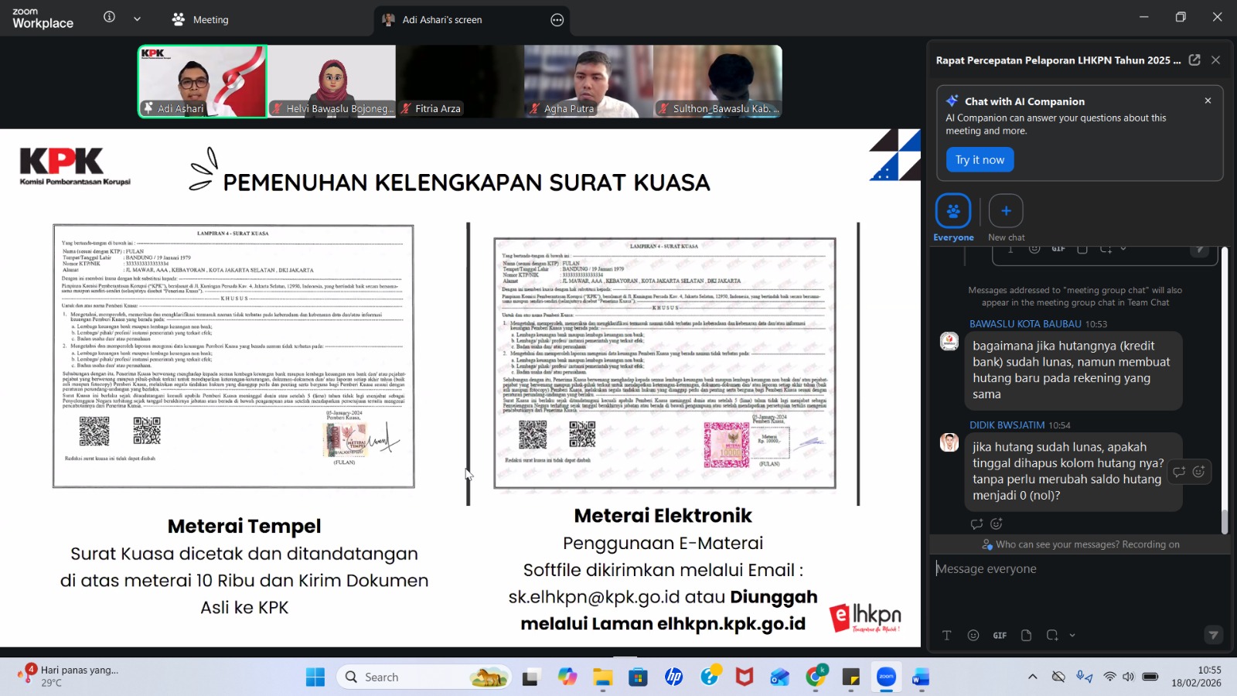Expand screenshot options arrow in chat toolbar

[x=1072, y=635]
